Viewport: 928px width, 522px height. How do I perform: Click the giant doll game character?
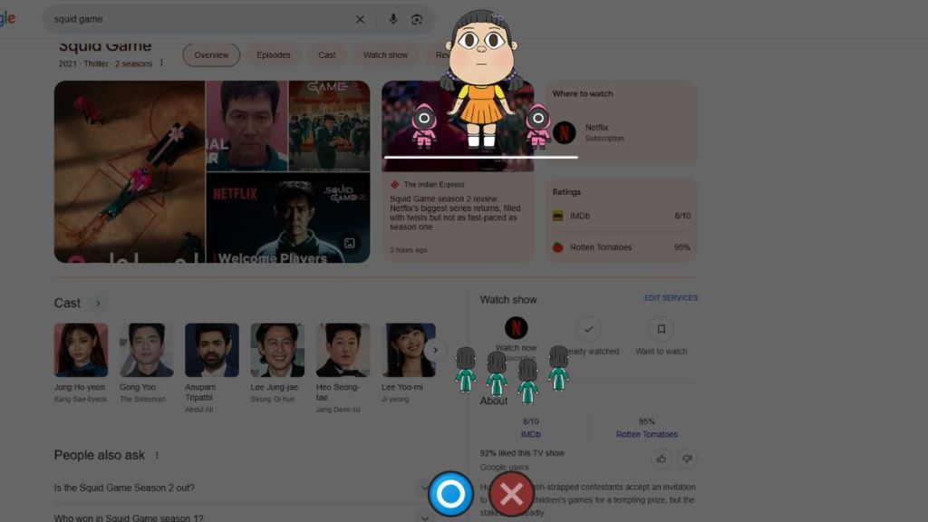tap(482, 78)
